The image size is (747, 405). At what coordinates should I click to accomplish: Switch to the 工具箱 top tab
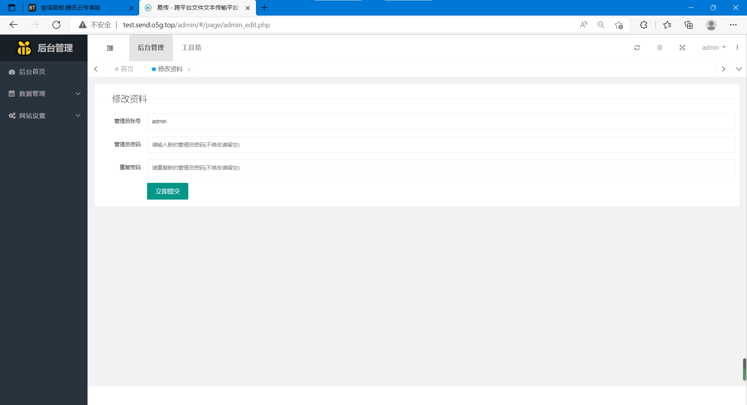click(191, 47)
